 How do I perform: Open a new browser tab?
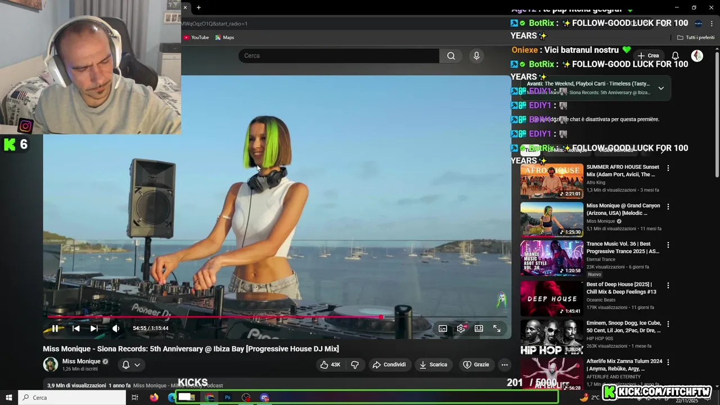coord(199,7)
